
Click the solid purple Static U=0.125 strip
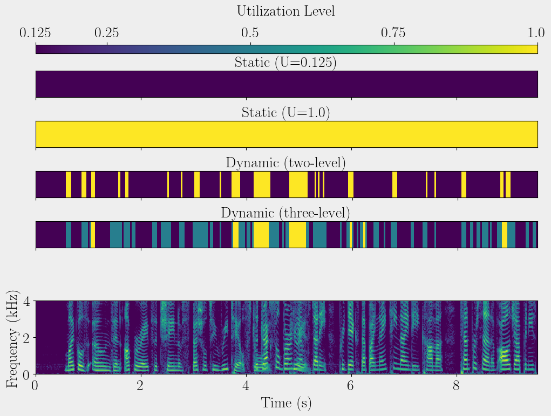coord(287,84)
